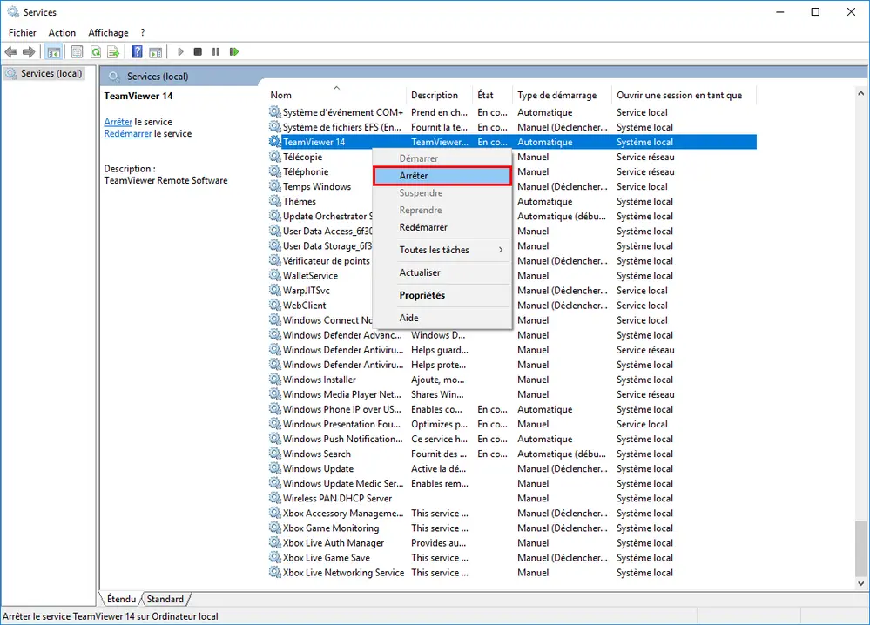
Task: Click the Arrêter le service link
Action: pos(118,122)
